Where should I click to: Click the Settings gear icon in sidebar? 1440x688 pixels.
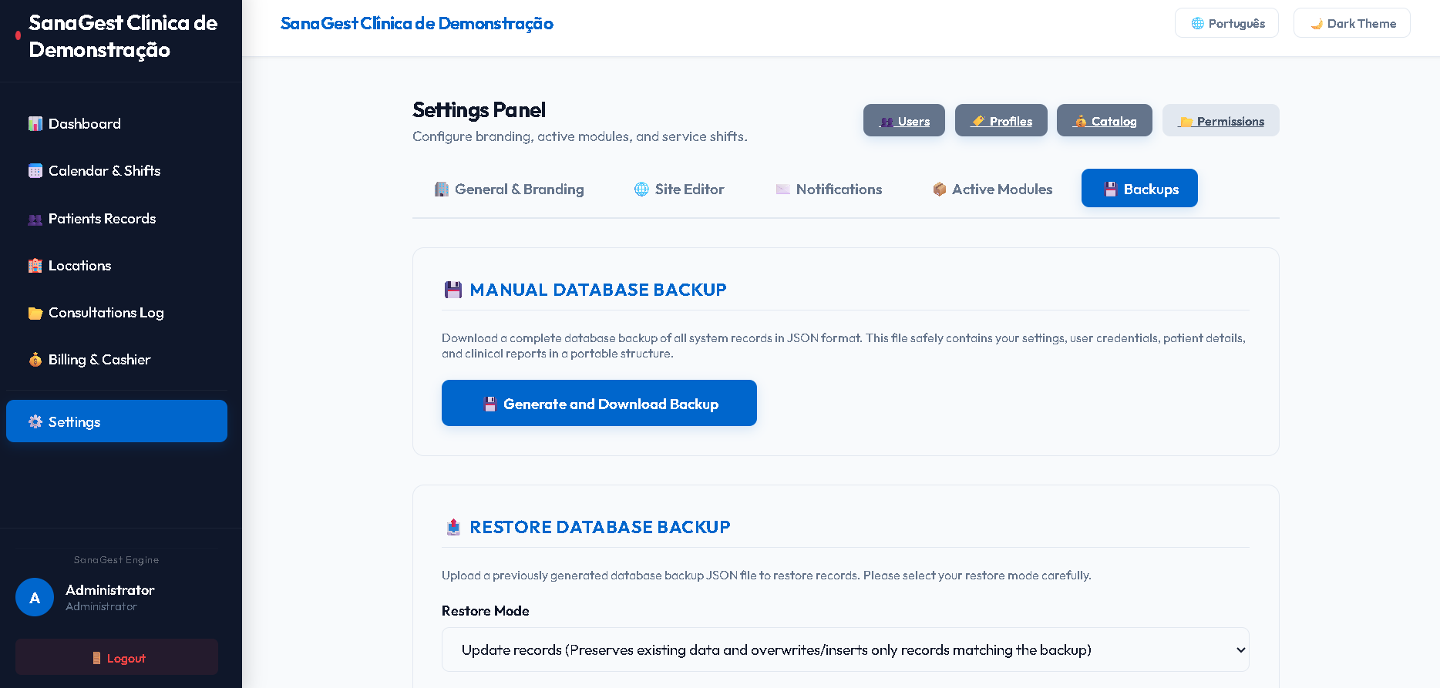click(35, 421)
